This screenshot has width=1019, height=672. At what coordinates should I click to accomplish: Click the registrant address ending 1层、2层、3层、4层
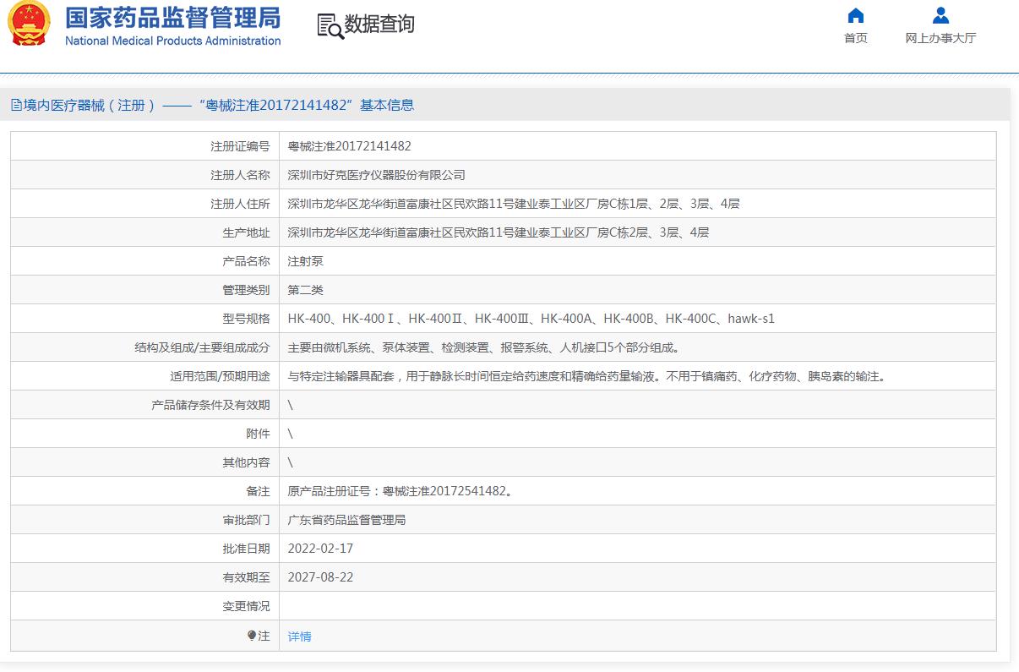click(x=514, y=204)
